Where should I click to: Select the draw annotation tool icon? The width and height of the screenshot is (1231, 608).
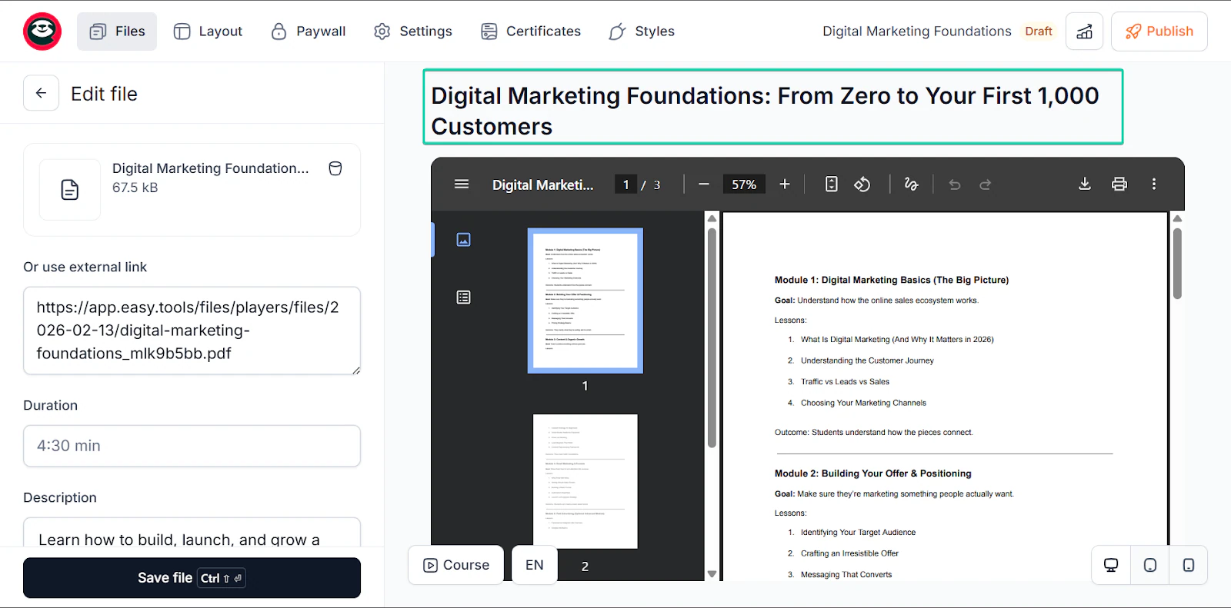click(x=911, y=184)
